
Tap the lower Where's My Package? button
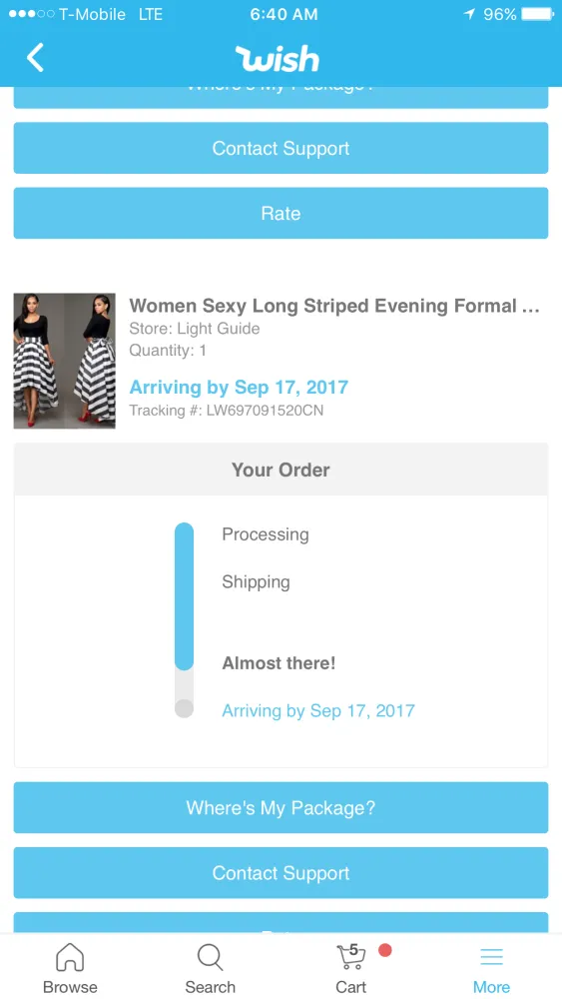point(281,807)
